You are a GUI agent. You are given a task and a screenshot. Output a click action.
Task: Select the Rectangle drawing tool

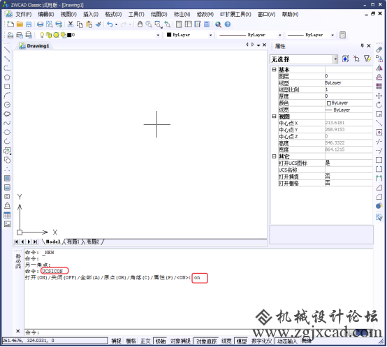(7, 87)
